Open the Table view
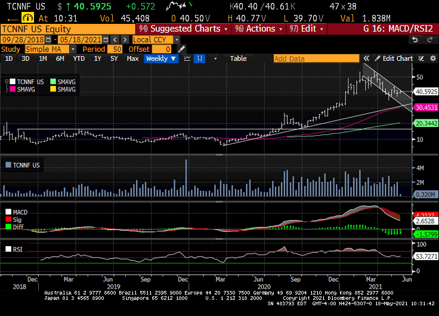 (238, 58)
